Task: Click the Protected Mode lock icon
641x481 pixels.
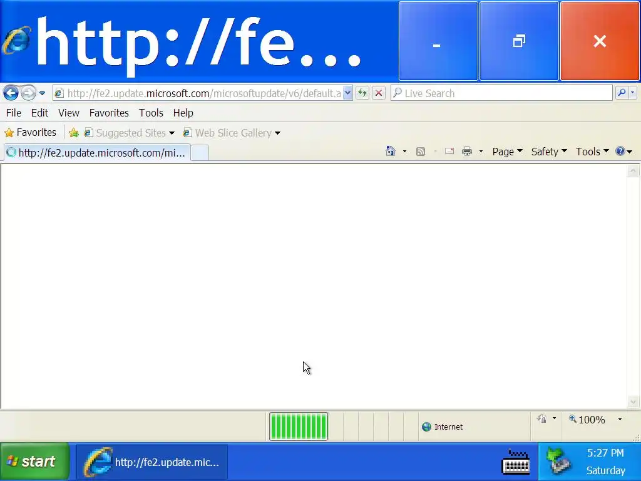Action: tap(542, 419)
